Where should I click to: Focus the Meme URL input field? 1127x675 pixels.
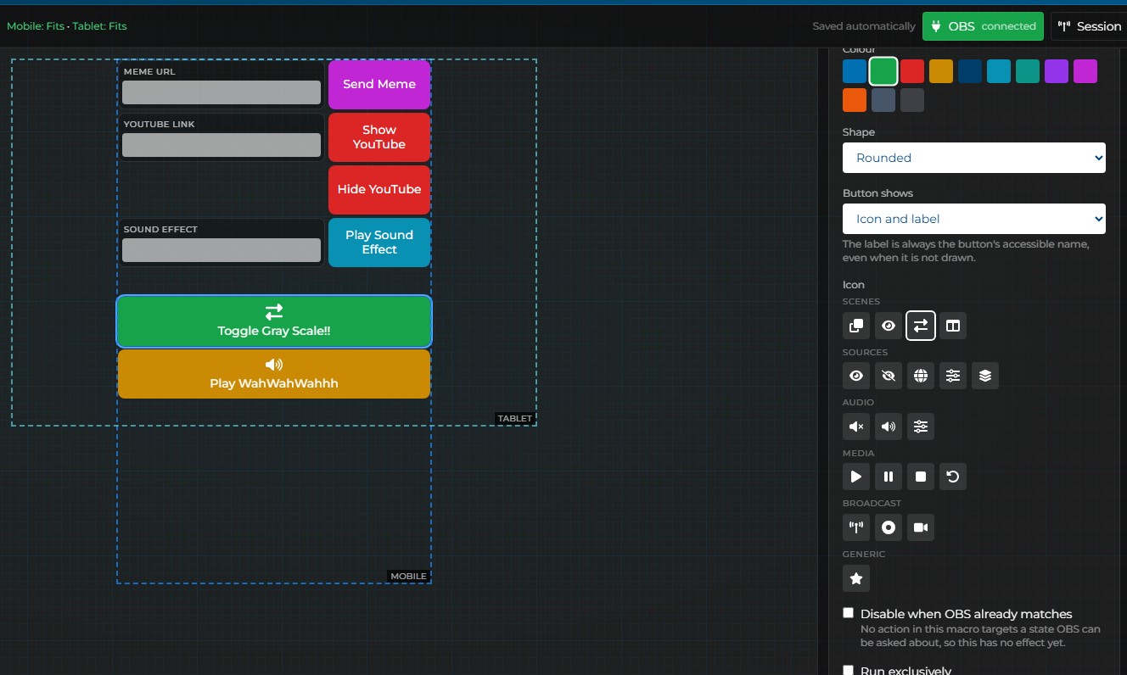click(x=221, y=92)
